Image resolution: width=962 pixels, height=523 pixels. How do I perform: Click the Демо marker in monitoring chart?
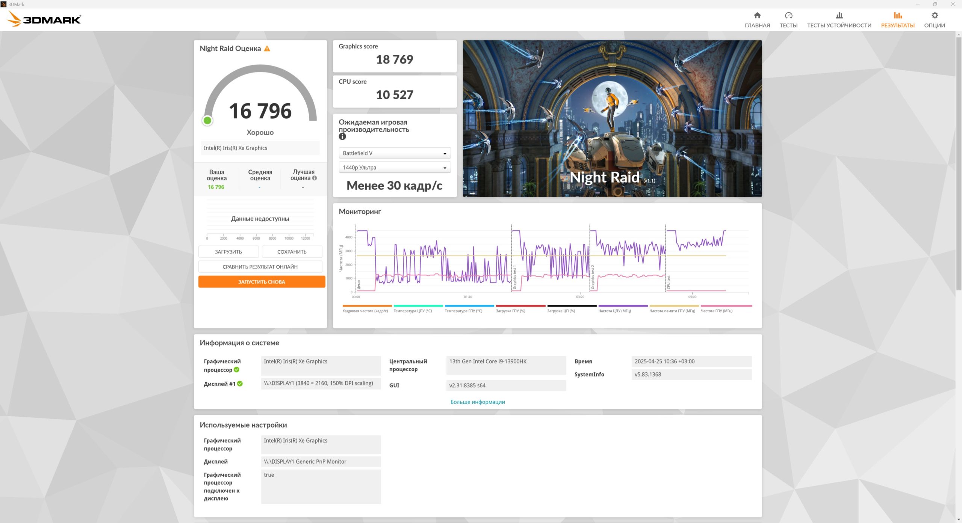[359, 285]
